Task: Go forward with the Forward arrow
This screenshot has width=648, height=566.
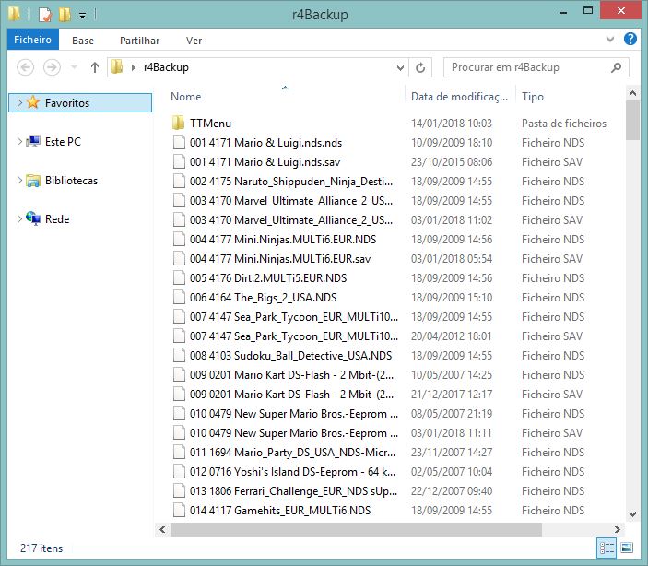Action: pyautogui.click(x=52, y=67)
